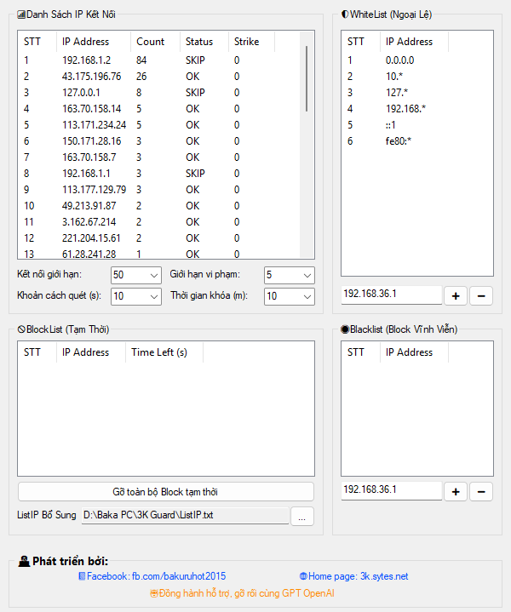Select row with IP 163.70.158.14
This screenshot has height=612, width=511.
point(159,109)
